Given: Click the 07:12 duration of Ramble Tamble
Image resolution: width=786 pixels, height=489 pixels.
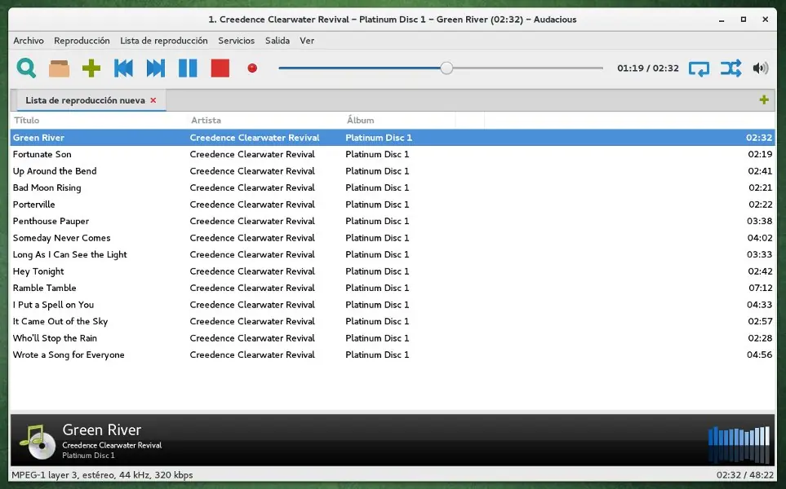Looking at the screenshot, I should [760, 288].
